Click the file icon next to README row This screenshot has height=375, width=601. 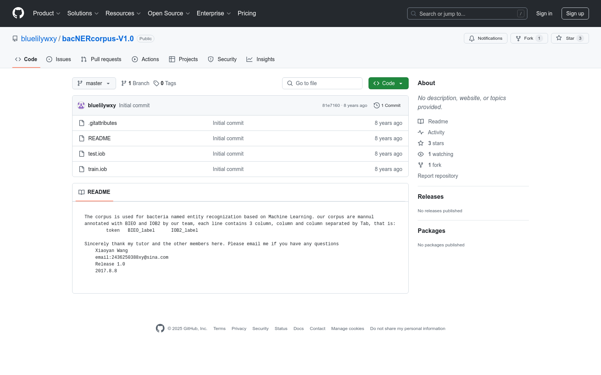[82, 138]
